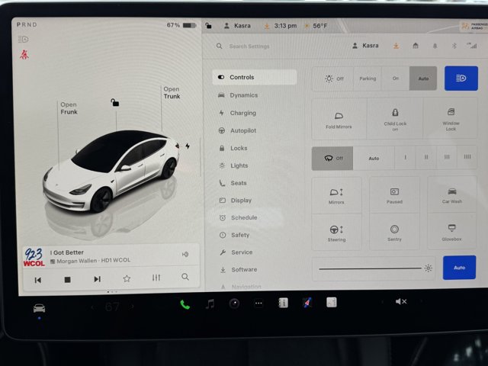Set headlights to Off
The height and width of the screenshot is (366, 488).
[333, 79]
